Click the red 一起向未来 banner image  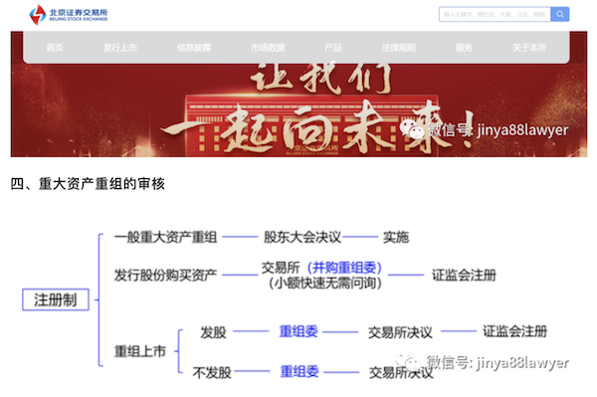tap(298, 110)
